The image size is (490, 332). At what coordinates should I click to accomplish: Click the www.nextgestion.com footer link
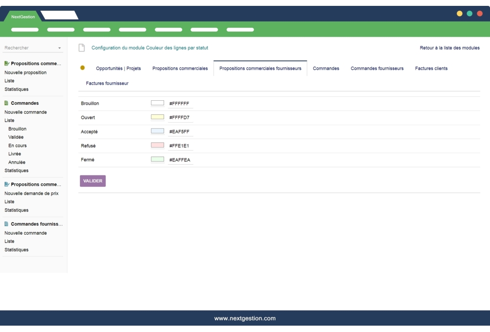(245, 318)
